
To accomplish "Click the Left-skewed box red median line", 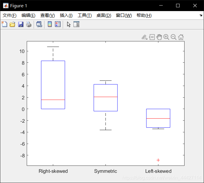I will coord(158,118).
